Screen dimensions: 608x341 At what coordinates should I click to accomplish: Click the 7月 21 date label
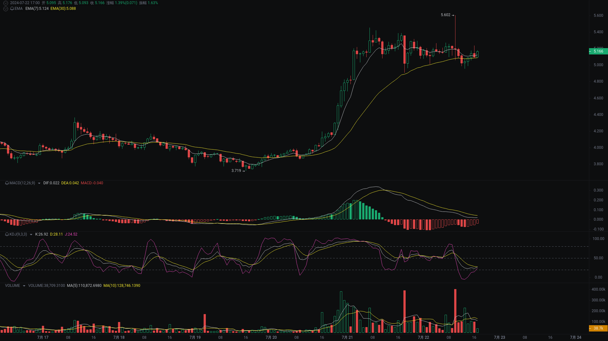click(347, 338)
